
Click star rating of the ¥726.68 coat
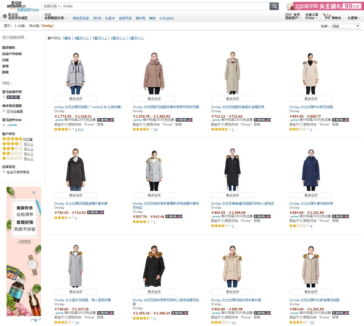(63, 322)
